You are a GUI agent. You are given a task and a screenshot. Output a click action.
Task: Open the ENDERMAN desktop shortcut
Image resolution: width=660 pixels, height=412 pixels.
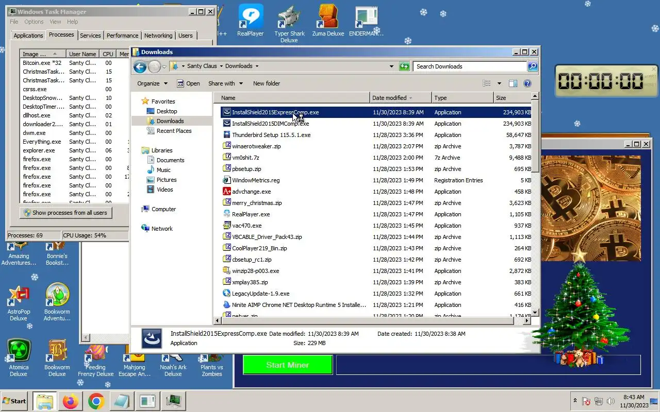366,21
